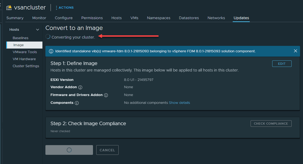
Task: Click the Check Compliance button
Action: pyautogui.click(x=271, y=124)
